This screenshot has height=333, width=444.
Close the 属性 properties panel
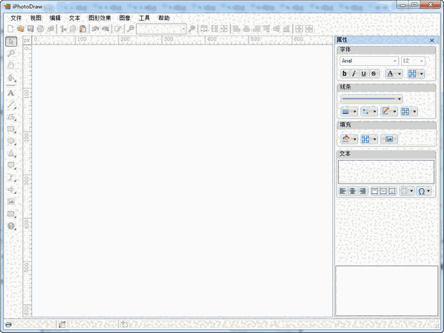(x=431, y=41)
